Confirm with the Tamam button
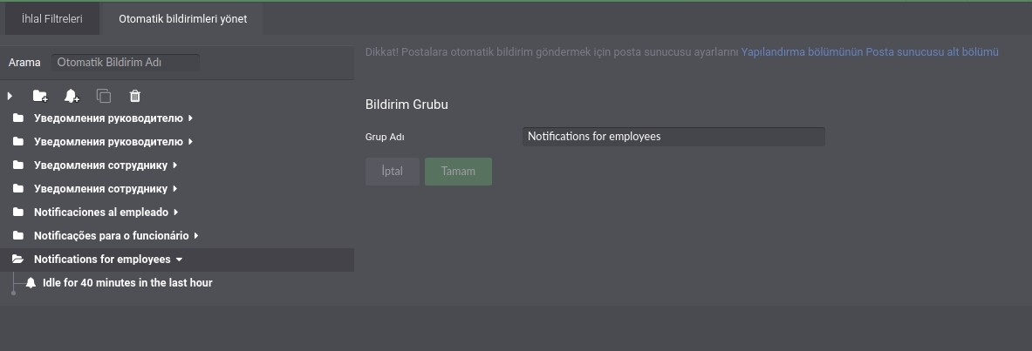The height and width of the screenshot is (351, 1032). point(458,171)
